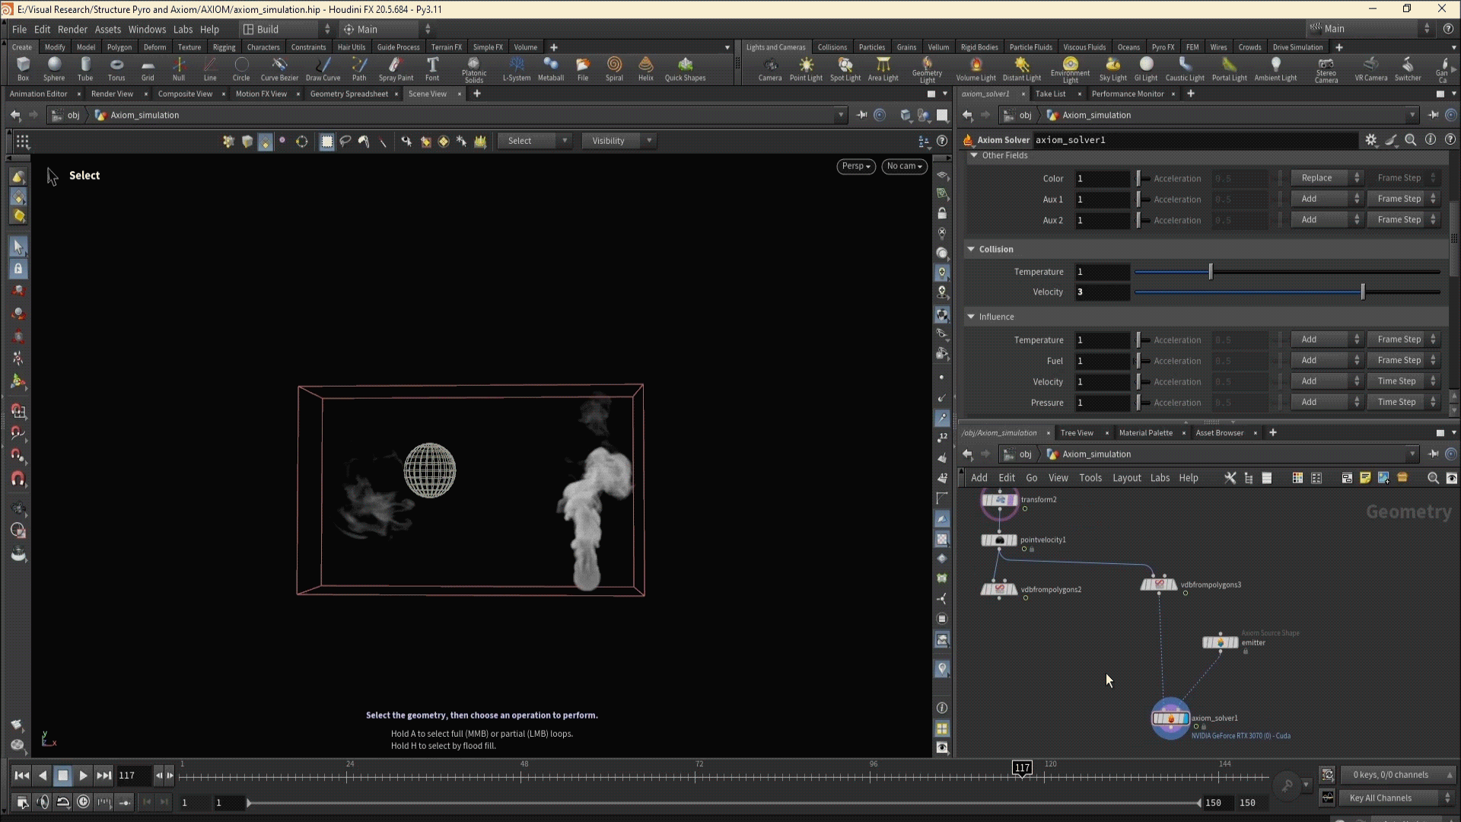This screenshot has height=822, width=1461.
Task: Switch to Geometry Spreadsheet tab
Action: 349,94
